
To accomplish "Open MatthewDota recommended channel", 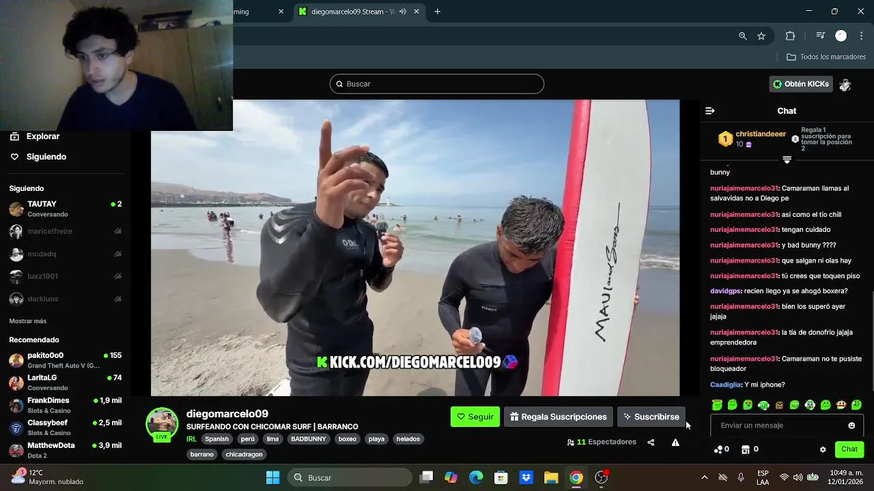I will 66,450.
